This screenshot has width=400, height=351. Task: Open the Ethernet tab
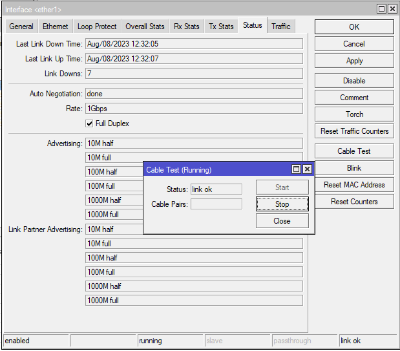click(x=56, y=27)
